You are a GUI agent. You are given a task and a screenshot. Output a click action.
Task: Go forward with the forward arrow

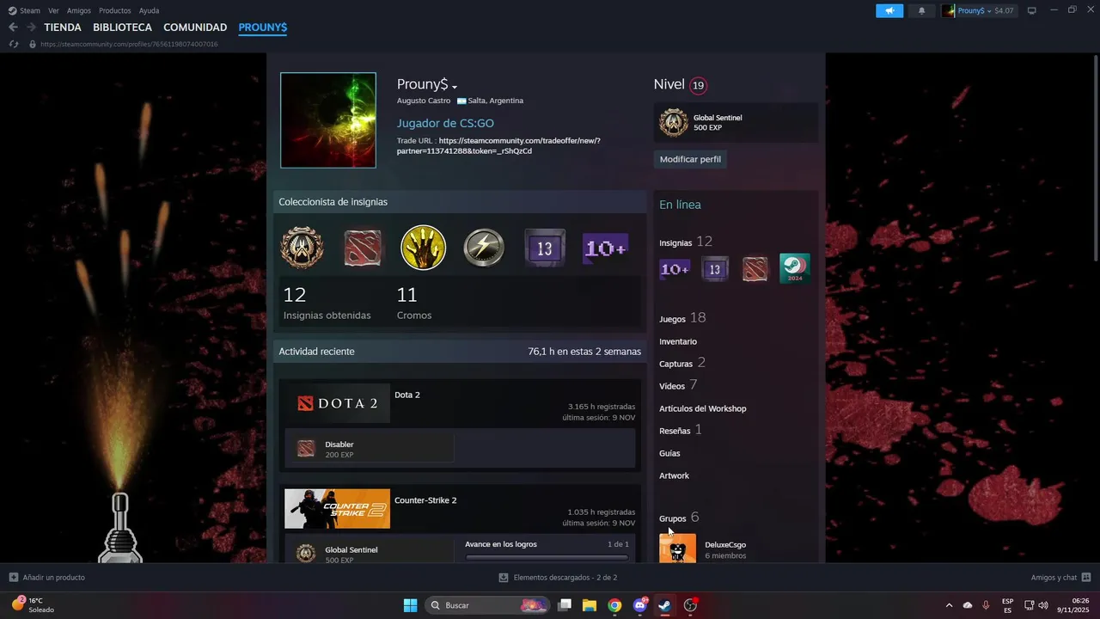click(x=31, y=28)
